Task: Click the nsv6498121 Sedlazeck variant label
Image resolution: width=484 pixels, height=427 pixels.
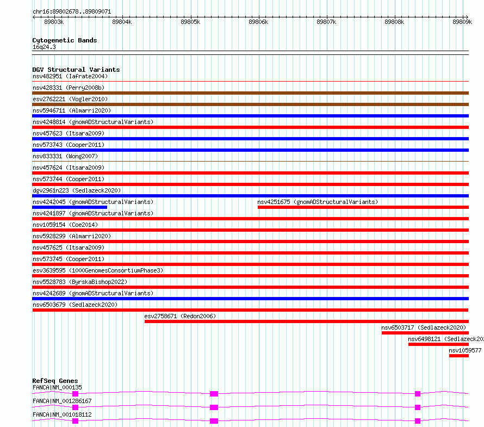Action: 446,339
